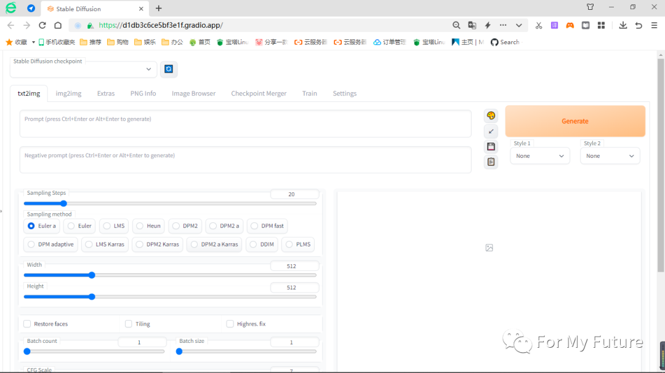Open the browser downloads icon
Viewport: 665px width, 373px height.
click(623, 25)
